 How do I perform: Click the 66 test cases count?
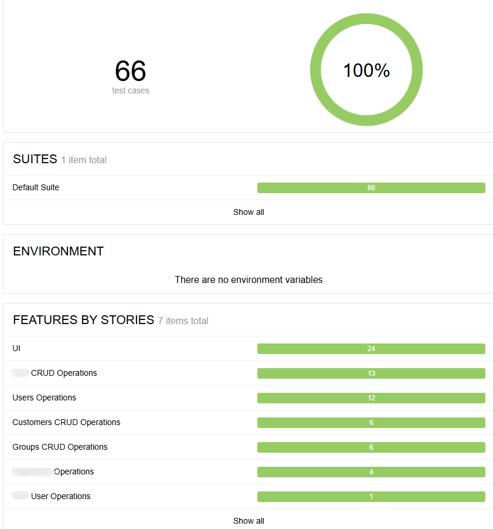(x=130, y=71)
